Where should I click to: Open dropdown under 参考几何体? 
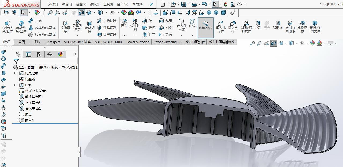[x=181, y=35]
